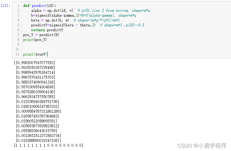Click output value 0.015336940284751736
The image size is (231, 151).
coord(37,102)
